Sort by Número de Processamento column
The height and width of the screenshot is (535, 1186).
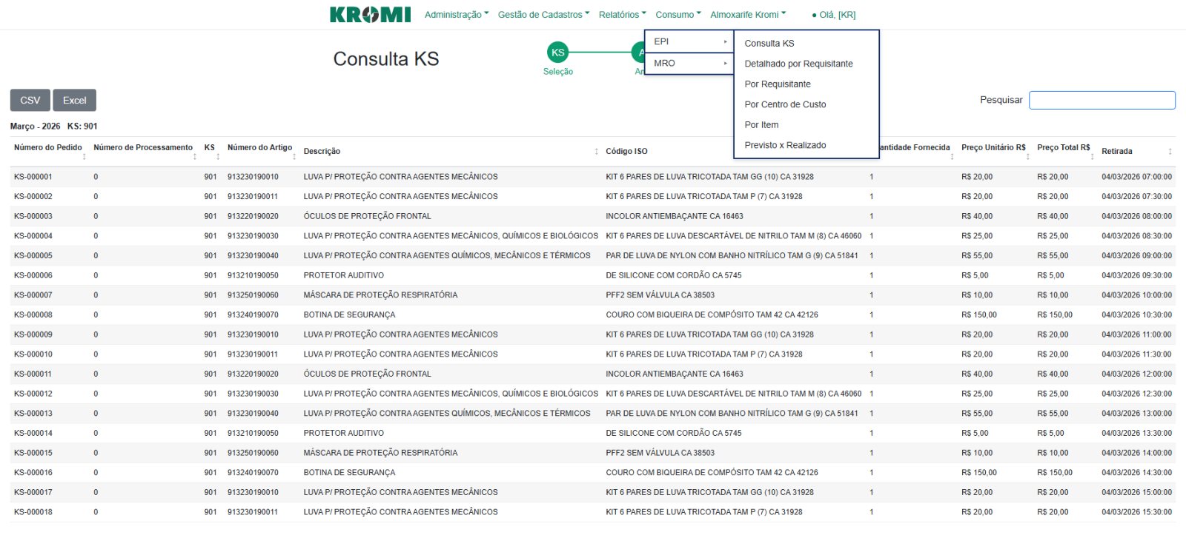(145, 150)
